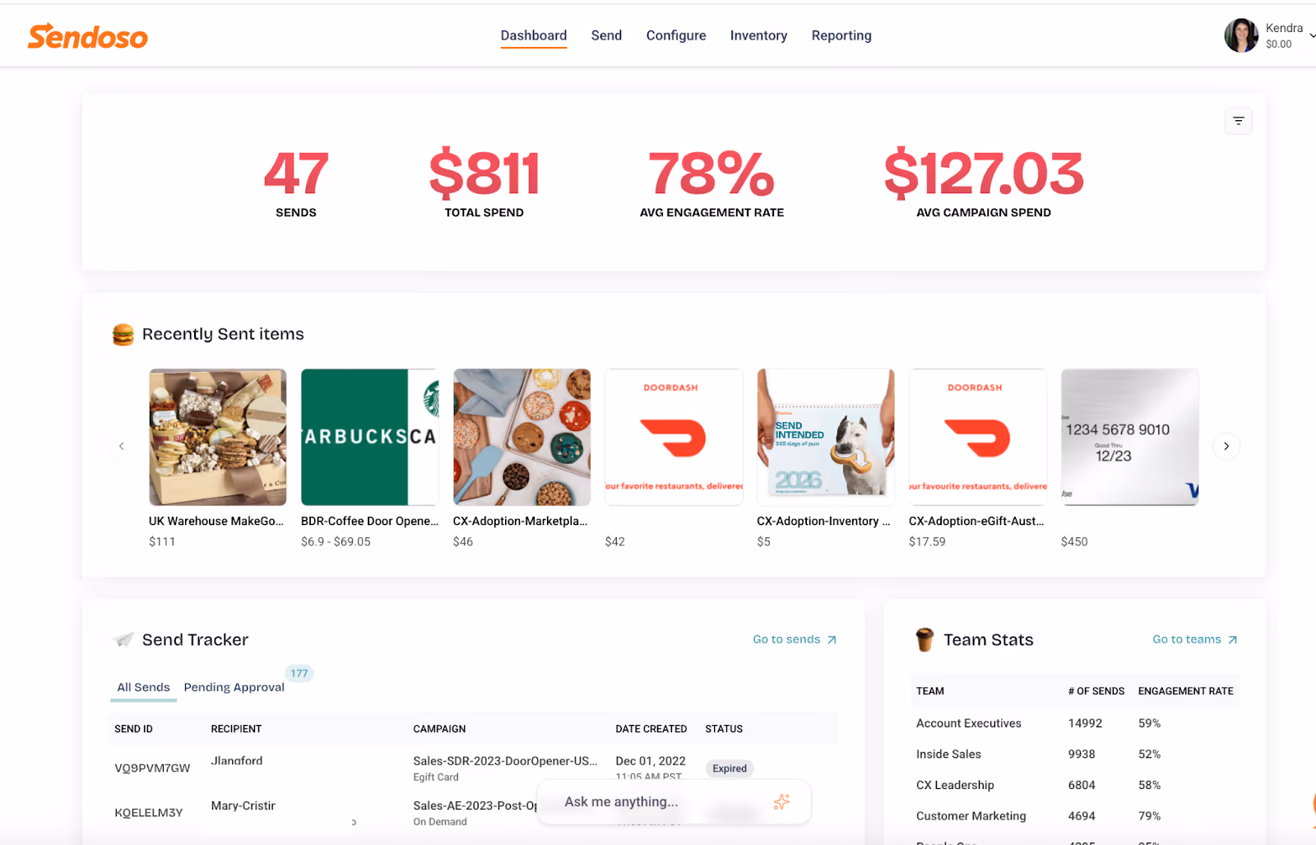Open the Inventory nav tab
This screenshot has height=845, width=1316.
point(758,35)
